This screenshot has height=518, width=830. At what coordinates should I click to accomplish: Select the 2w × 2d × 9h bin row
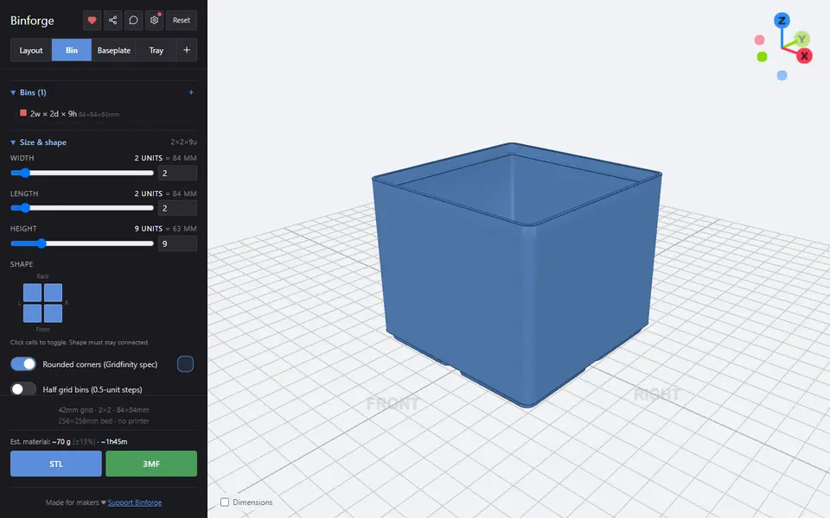[x=103, y=114]
